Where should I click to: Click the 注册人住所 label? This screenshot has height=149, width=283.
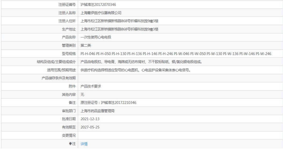67,21
